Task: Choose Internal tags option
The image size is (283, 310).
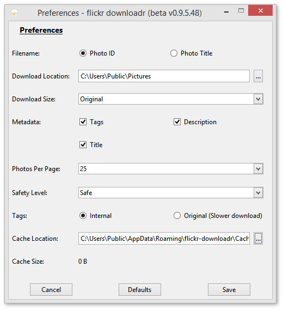Action: pos(83,216)
